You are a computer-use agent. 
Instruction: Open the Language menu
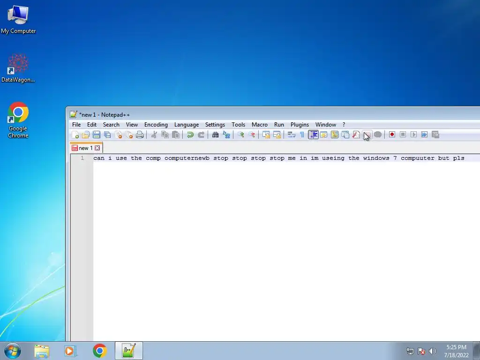(187, 125)
